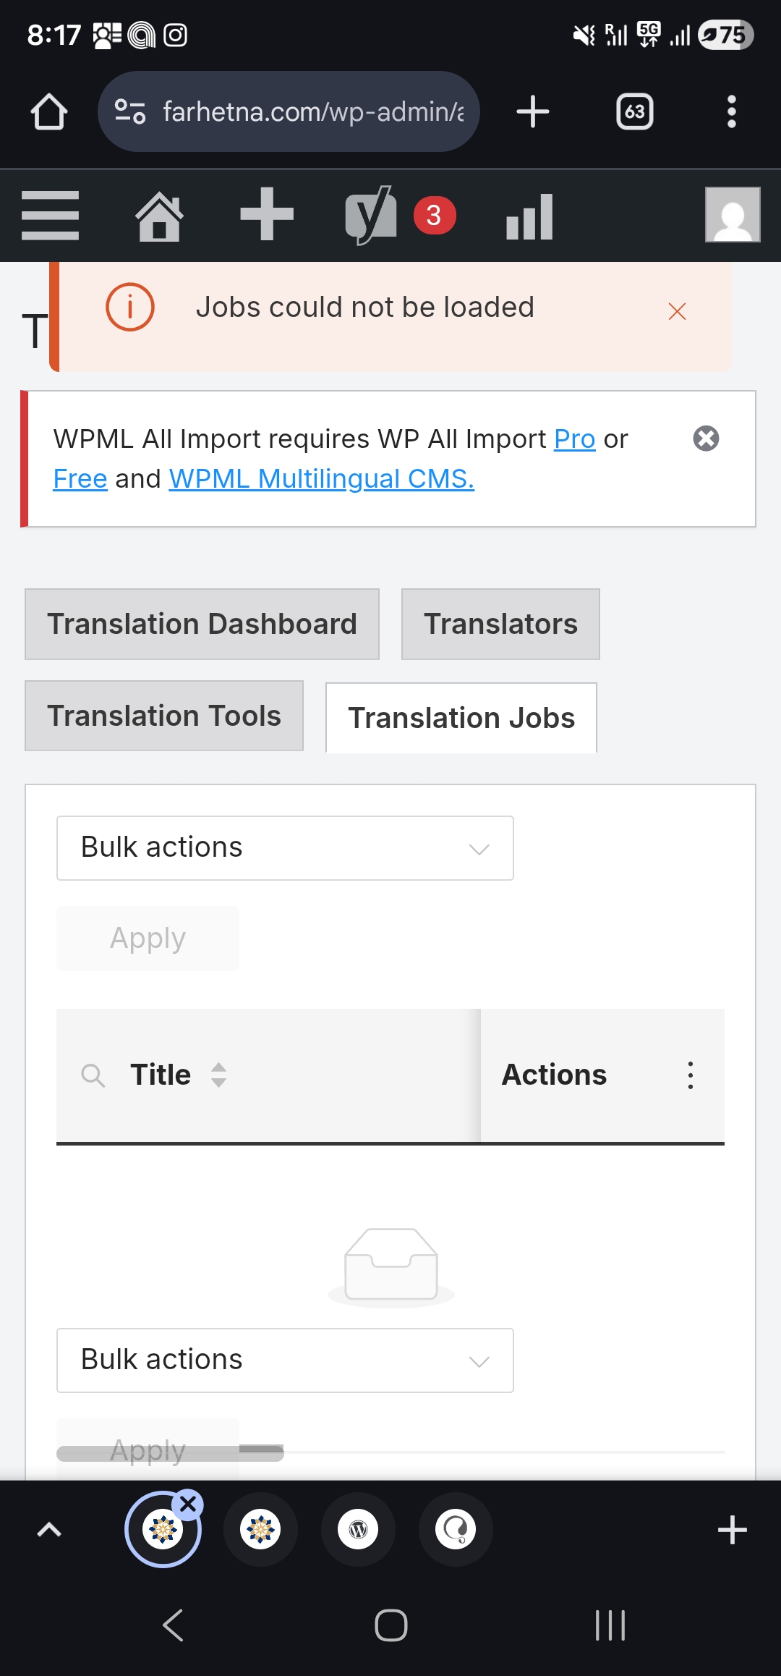Open Yoast SEO notifications icon

(371, 216)
